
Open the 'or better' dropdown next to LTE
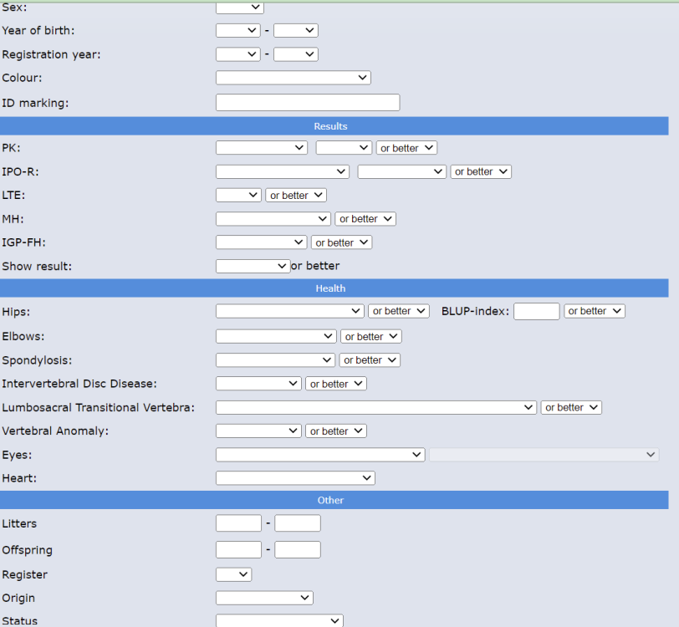296,196
